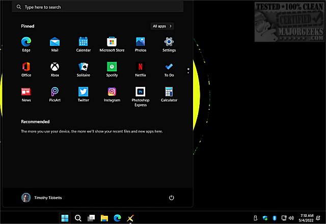
Task: Launch the Xbox app
Action: click(x=55, y=67)
